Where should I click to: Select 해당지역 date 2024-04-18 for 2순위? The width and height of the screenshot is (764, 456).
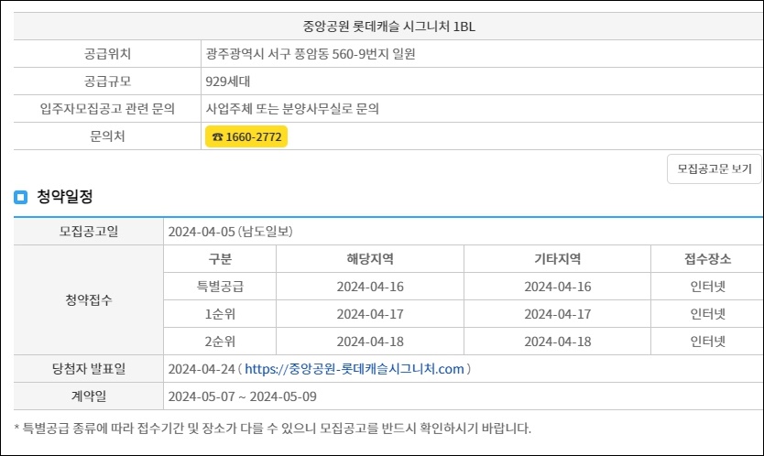(x=370, y=342)
